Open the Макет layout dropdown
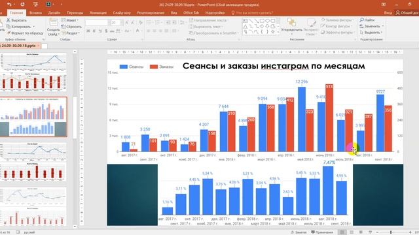This screenshot has height=235, width=419. [70, 20]
